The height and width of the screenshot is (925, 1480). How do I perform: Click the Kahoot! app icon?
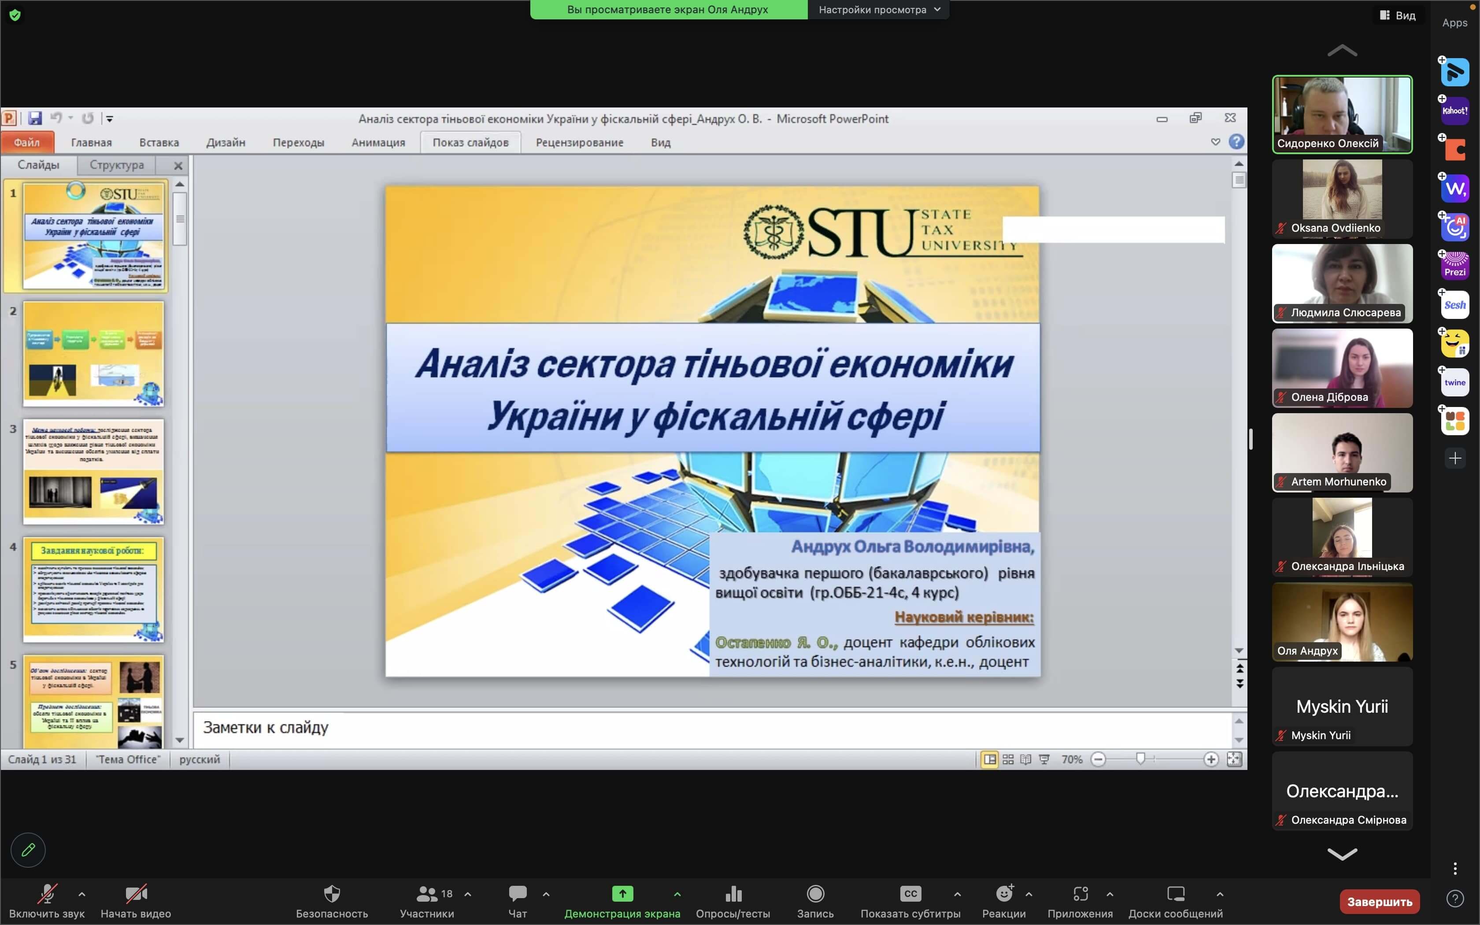click(1455, 111)
